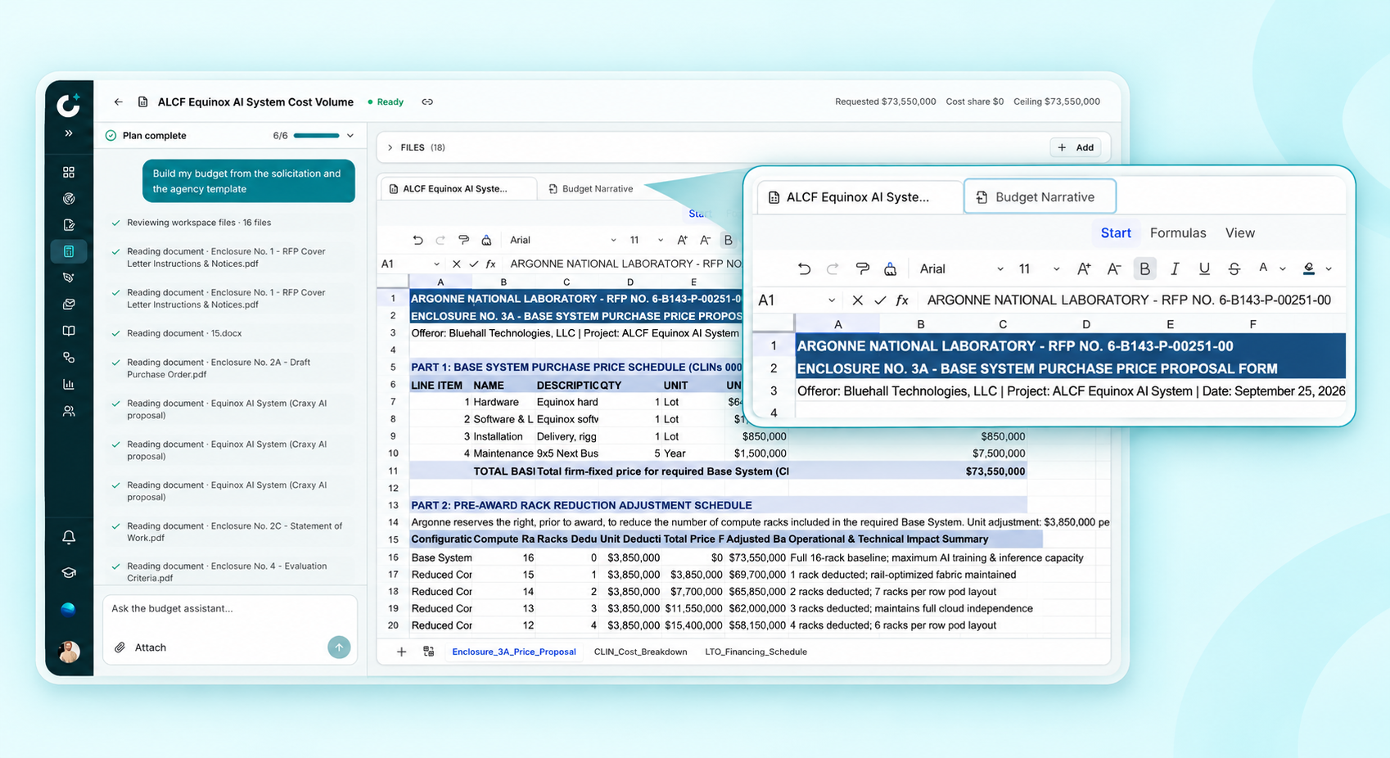Collapse the Plan complete section chevron
Viewport: 1390px width, 758px height.
tap(350, 136)
